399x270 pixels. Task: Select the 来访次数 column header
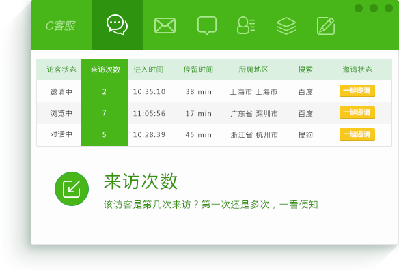105,70
